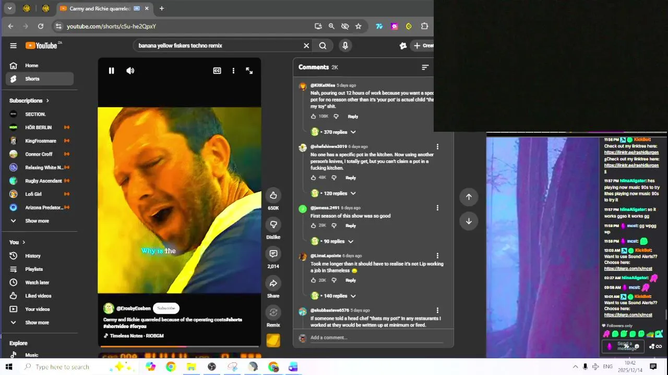Viewport: 668px width, 375px height.
Task: Go to the YouTube home logo
Action: click(x=42, y=46)
